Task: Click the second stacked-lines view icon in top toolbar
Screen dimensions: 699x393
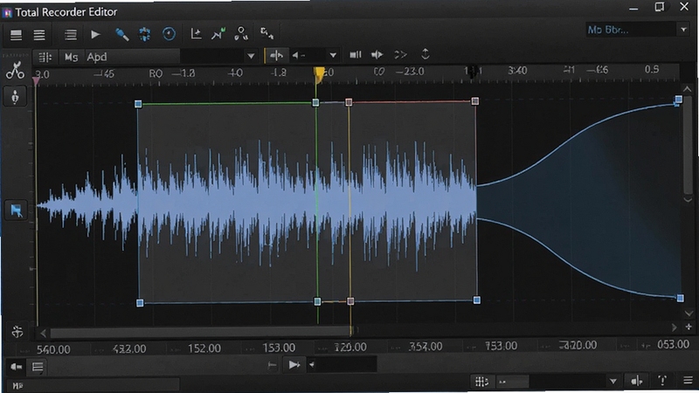Action: [x=39, y=35]
